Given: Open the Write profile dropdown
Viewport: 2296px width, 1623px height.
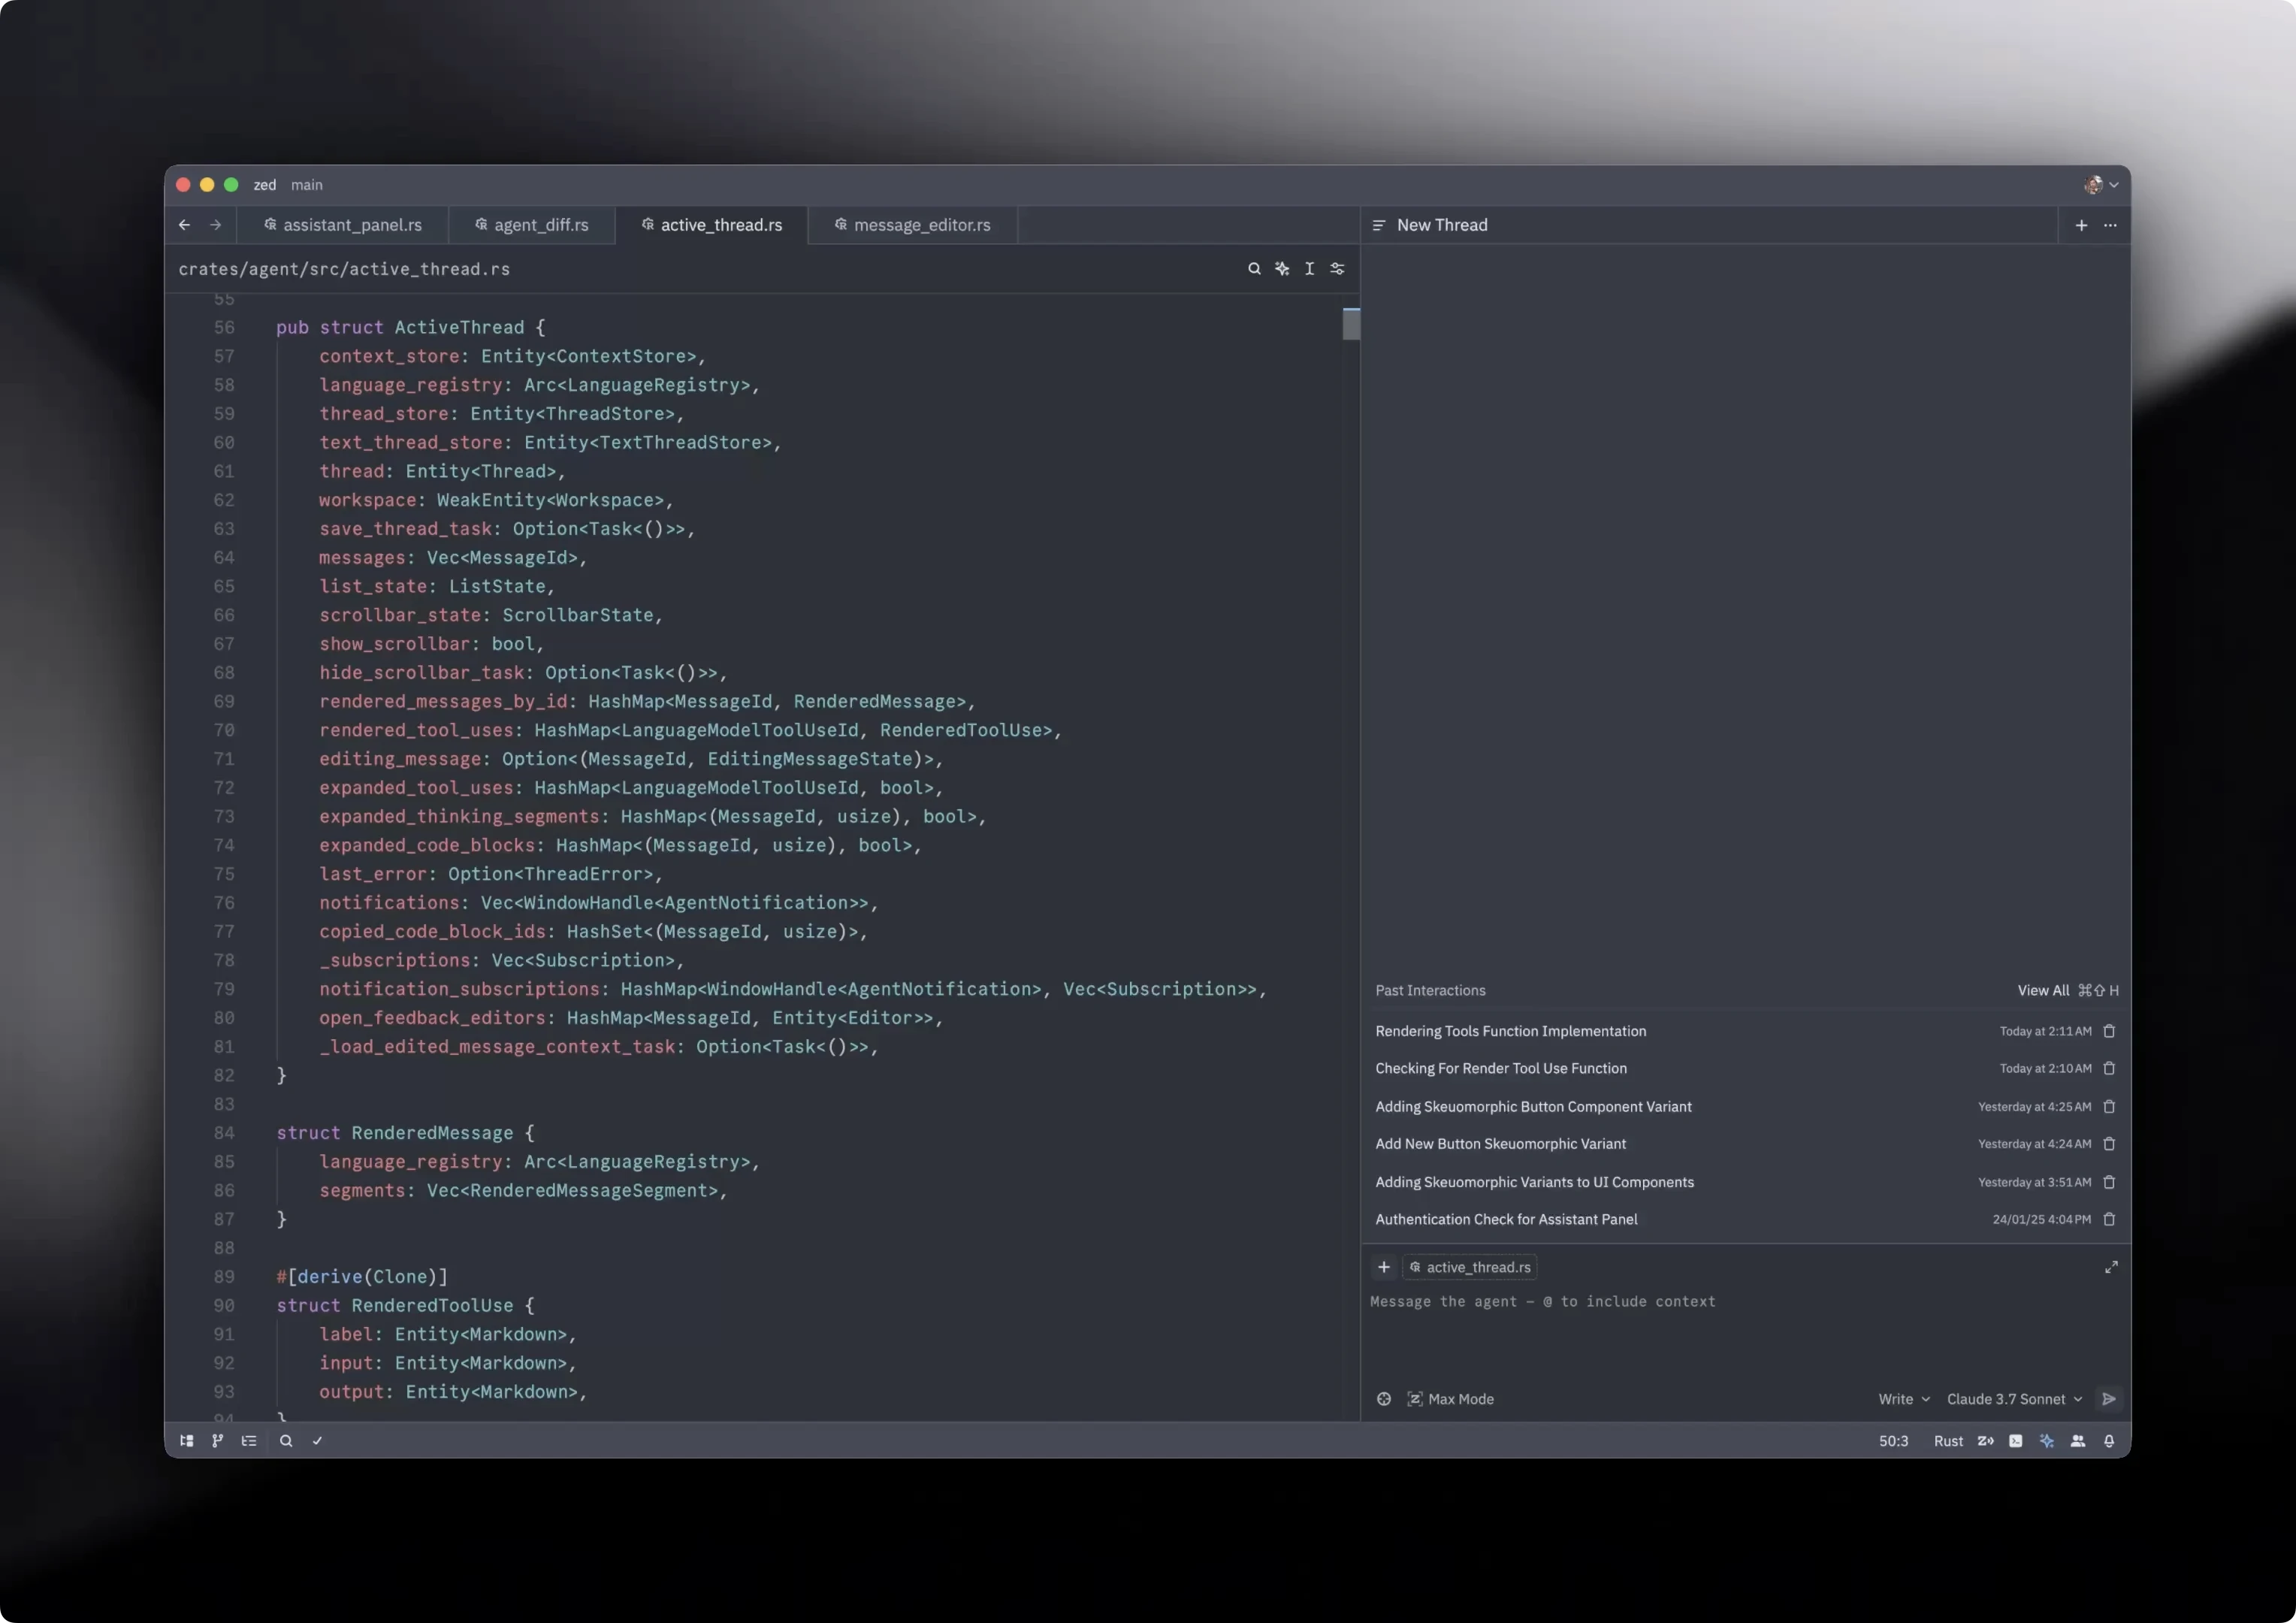Looking at the screenshot, I should click(1903, 1399).
